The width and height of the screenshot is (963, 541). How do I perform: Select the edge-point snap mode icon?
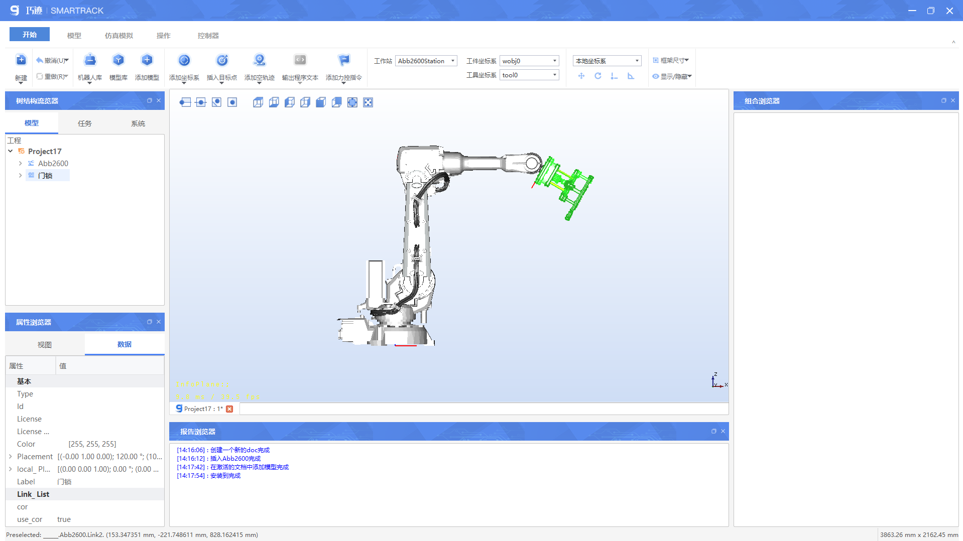(185, 102)
